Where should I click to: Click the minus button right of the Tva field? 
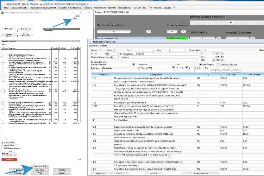(237, 71)
